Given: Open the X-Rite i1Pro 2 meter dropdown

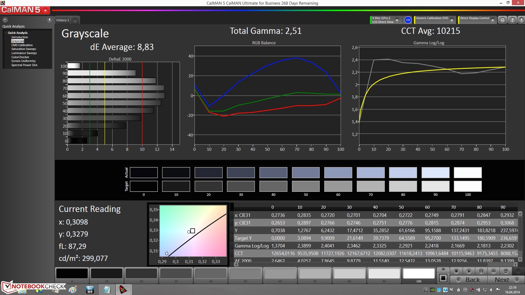Looking at the screenshot, I should [397, 20].
